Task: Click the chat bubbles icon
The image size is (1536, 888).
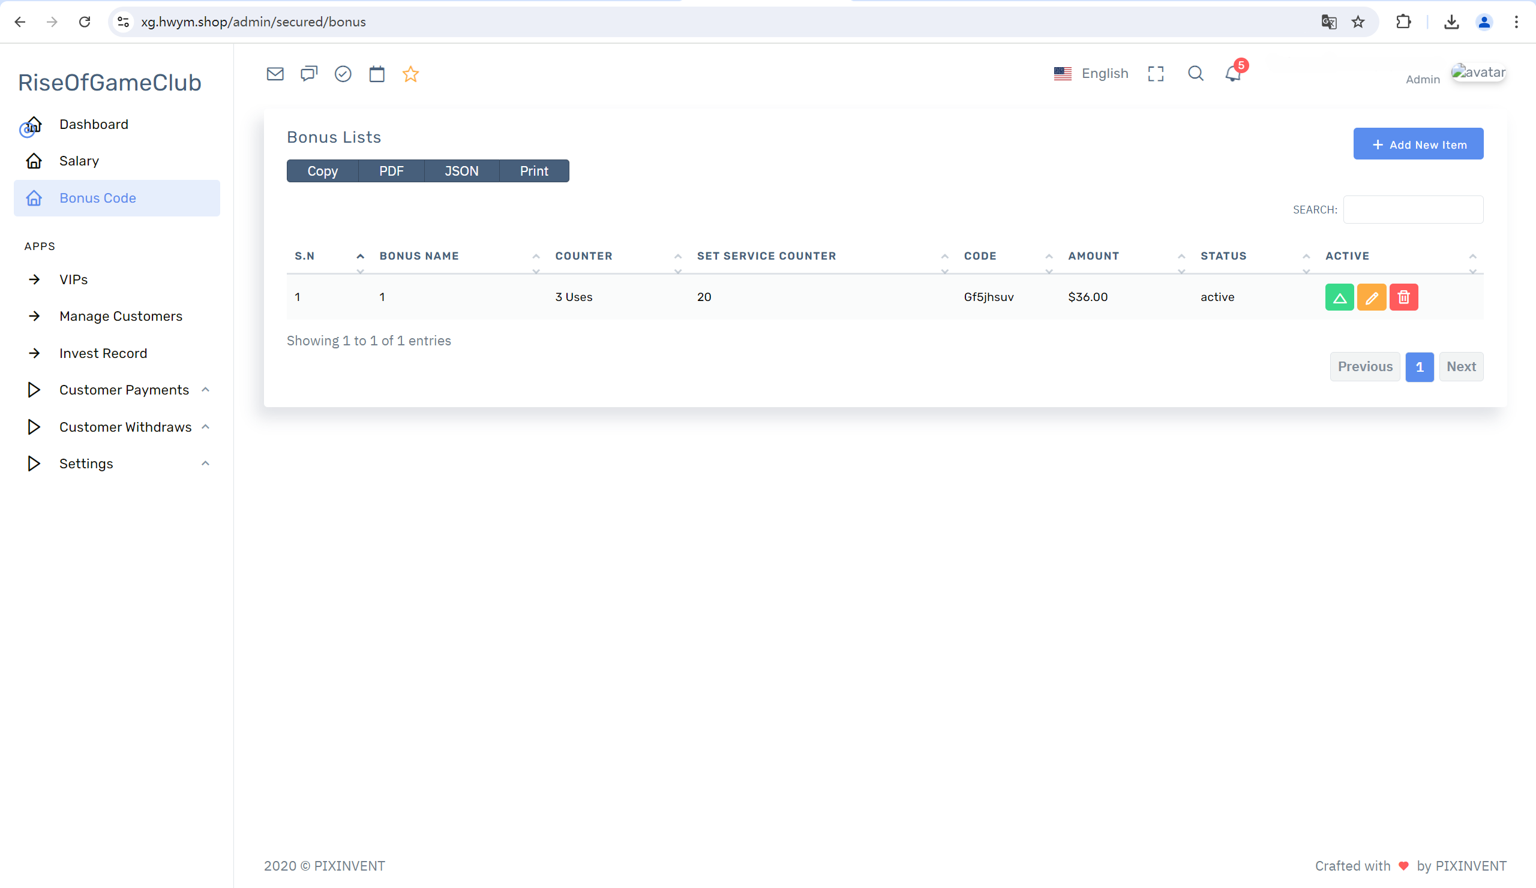Action: click(309, 74)
